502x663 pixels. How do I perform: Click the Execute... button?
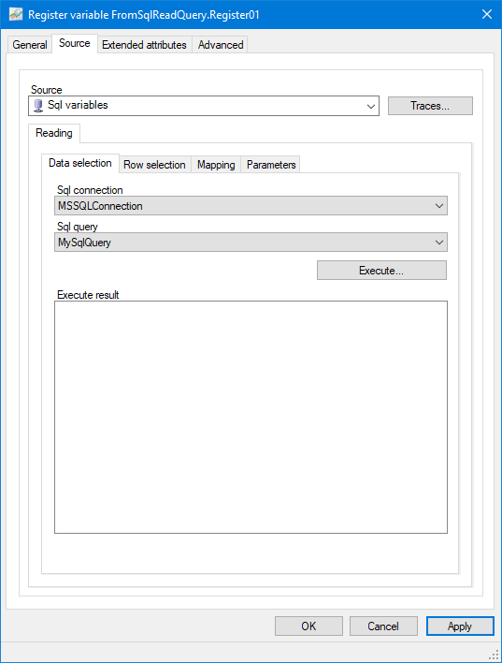pos(381,271)
